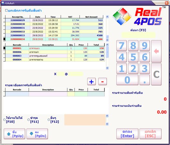Click the ESC cancel button
This screenshot has width=170, height=145.
point(150,134)
